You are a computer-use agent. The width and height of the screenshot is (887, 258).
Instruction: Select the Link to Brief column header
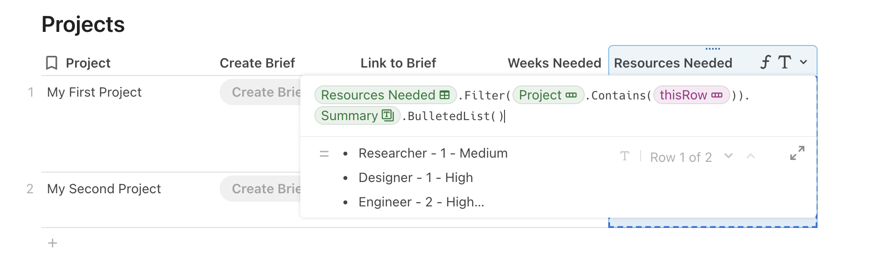tap(398, 63)
